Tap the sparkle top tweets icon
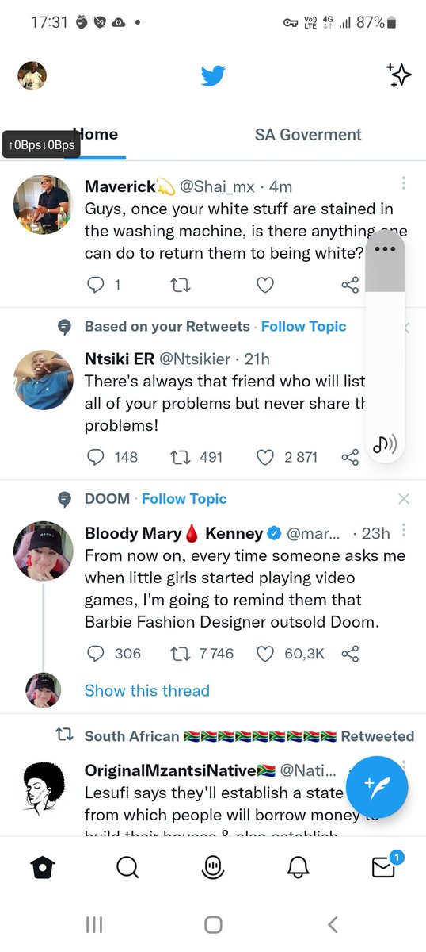This screenshot has width=426, height=952. (x=399, y=75)
